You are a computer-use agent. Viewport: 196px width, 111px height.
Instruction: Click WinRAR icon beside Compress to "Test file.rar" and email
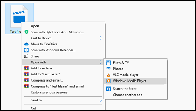pos(26,86)
